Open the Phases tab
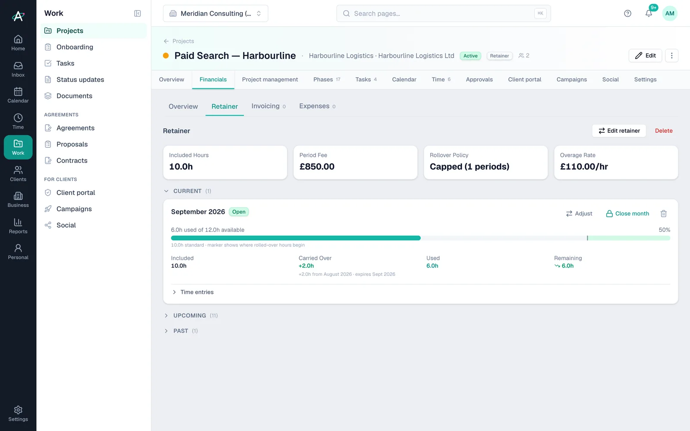This screenshot has width=690, height=431. click(326, 79)
